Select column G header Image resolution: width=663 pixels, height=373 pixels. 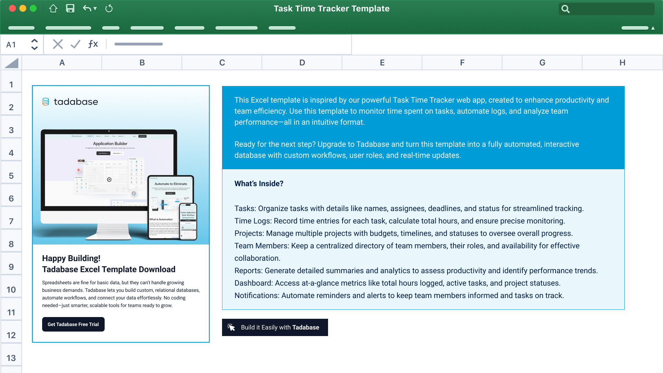pyautogui.click(x=542, y=63)
